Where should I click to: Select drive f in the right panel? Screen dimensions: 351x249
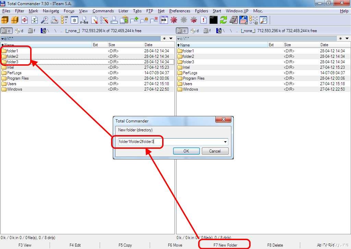(207, 30)
